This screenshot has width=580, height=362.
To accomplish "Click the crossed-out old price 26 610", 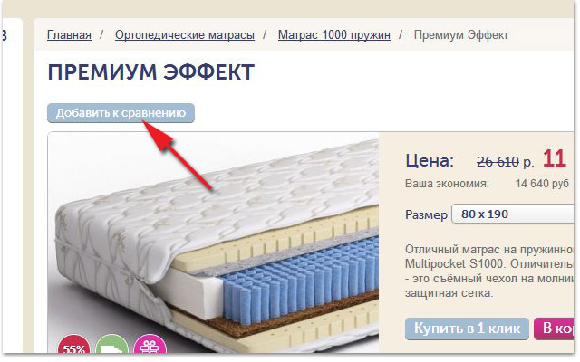I will pos(498,162).
